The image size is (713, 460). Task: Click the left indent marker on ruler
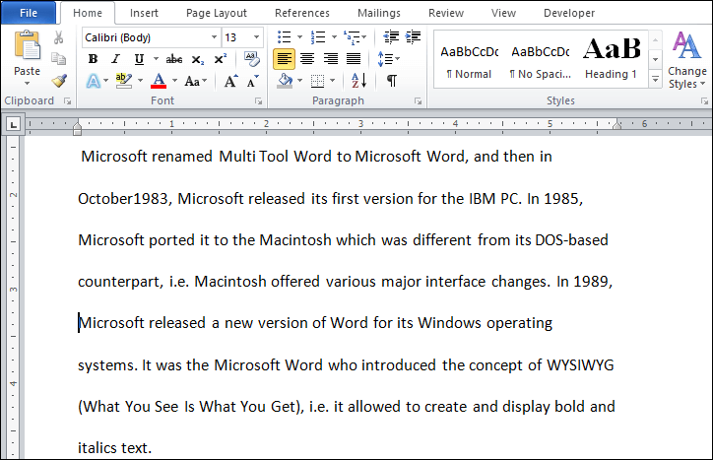[77, 131]
